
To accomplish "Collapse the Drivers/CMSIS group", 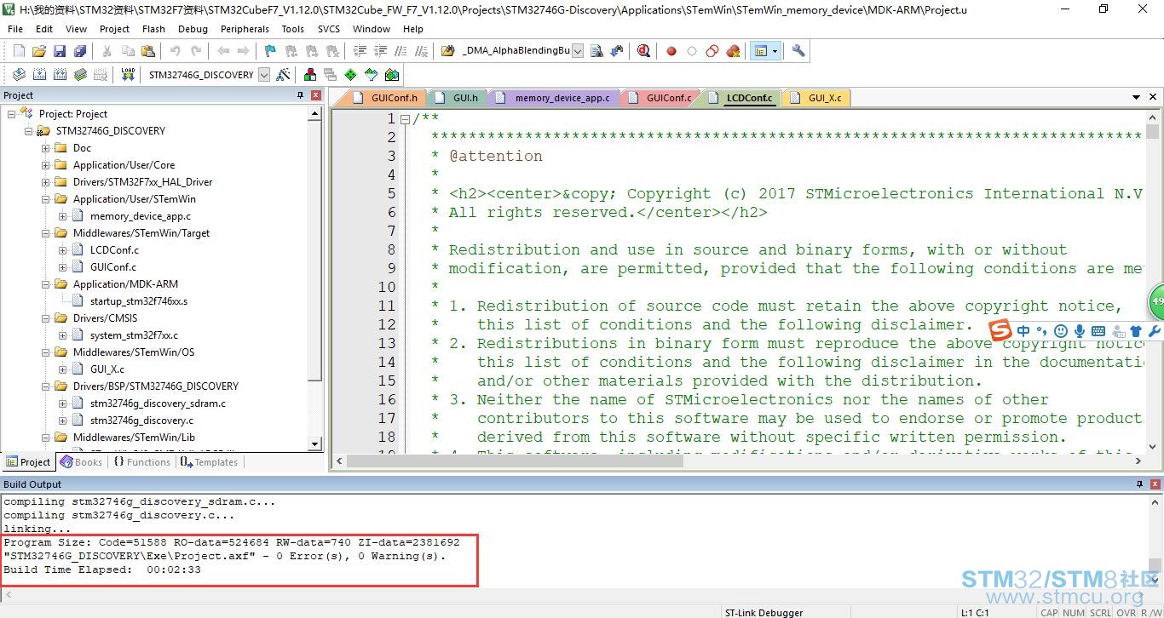I will [x=46, y=318].
